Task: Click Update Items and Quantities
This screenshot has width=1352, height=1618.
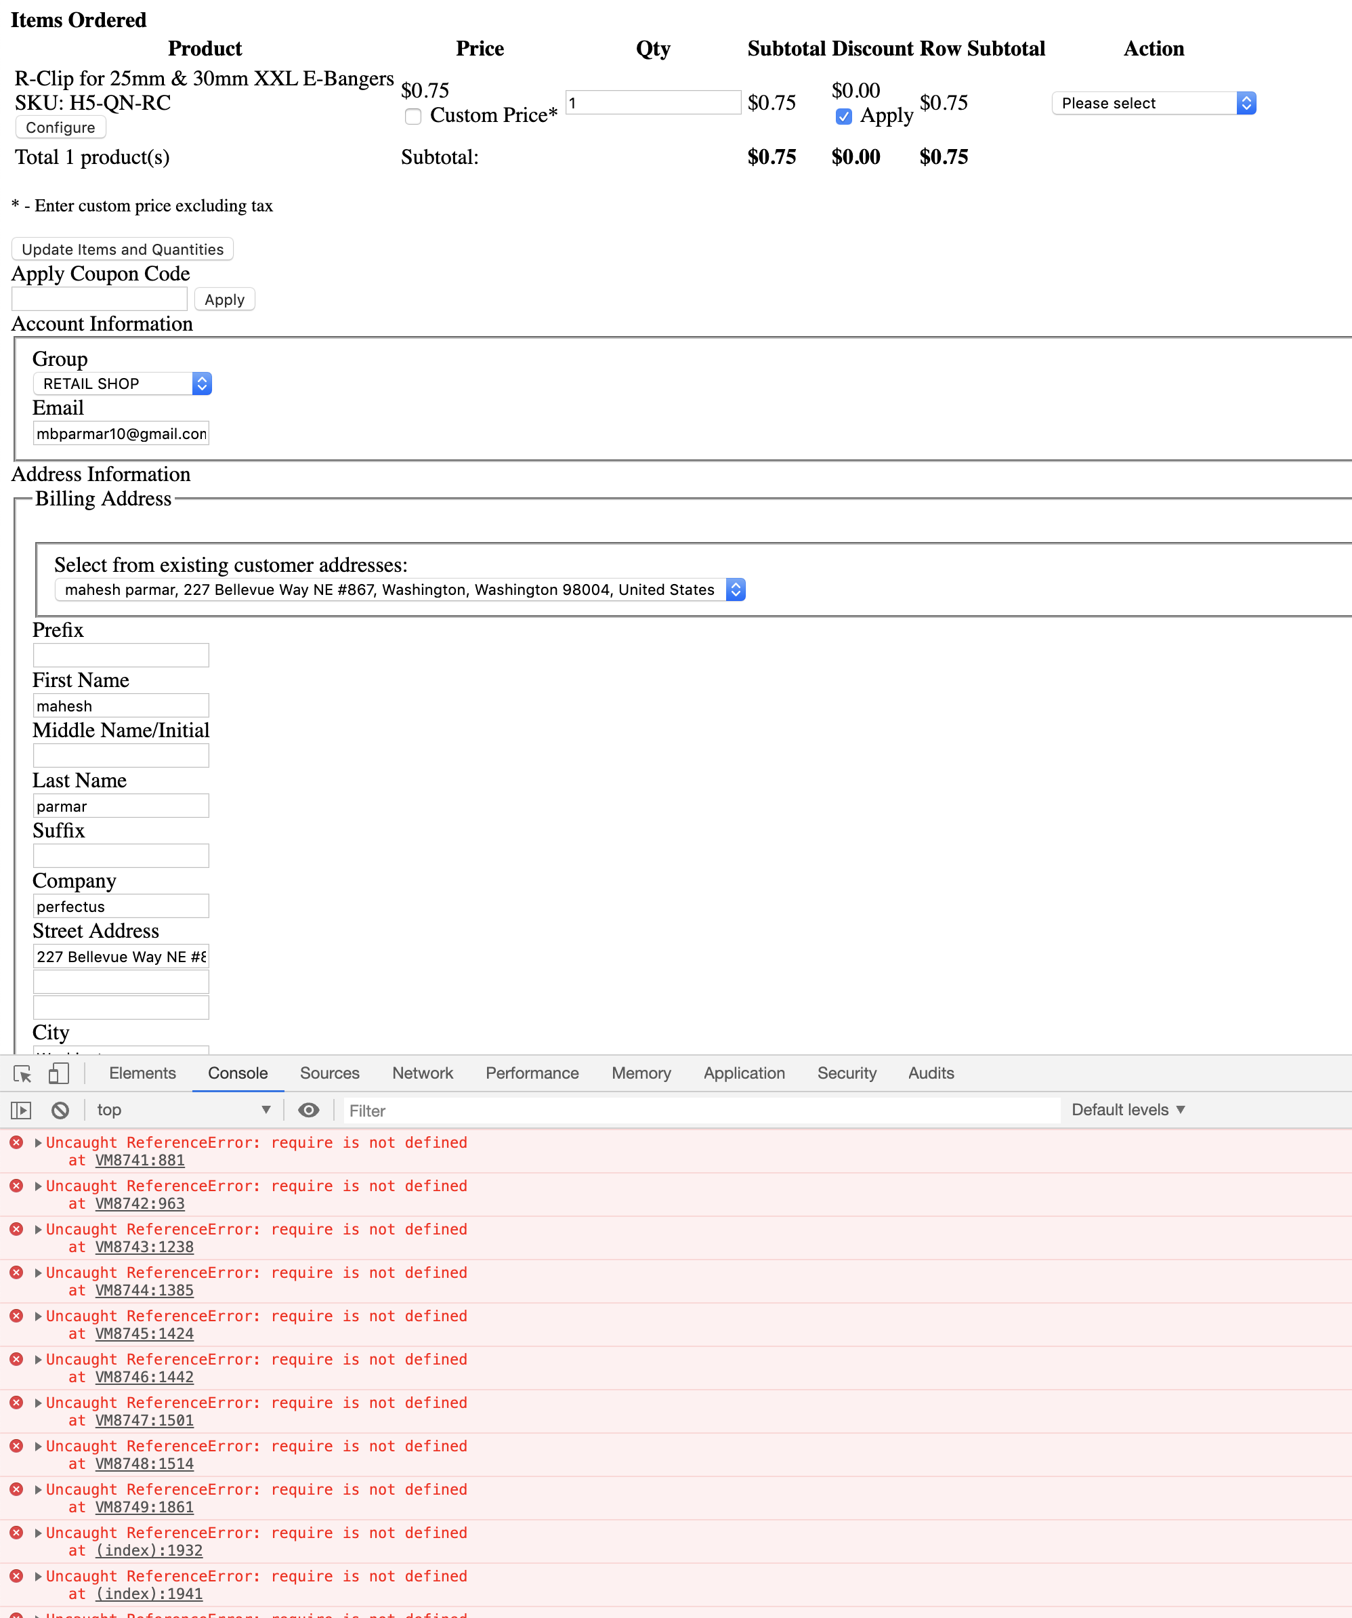Action: (121, 249)
